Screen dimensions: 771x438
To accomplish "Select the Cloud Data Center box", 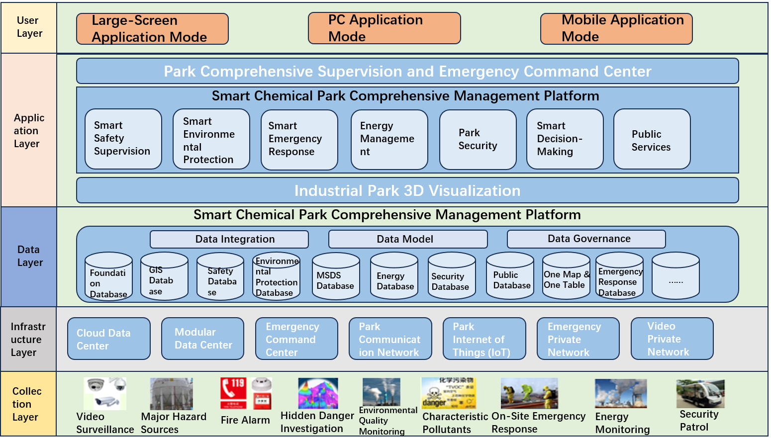I will pos(108,339).
